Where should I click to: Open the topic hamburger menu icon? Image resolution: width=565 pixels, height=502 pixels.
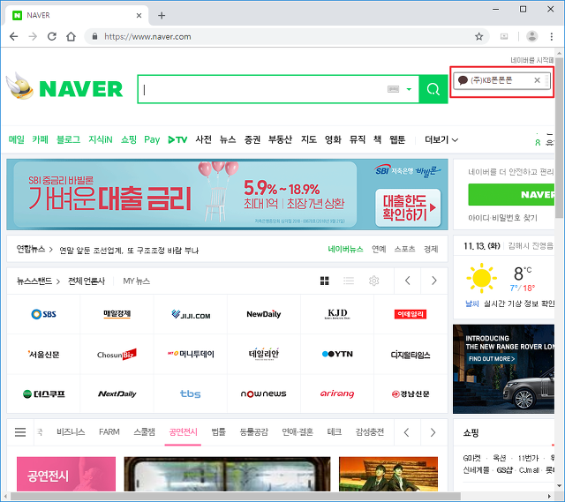click(20, 431)
